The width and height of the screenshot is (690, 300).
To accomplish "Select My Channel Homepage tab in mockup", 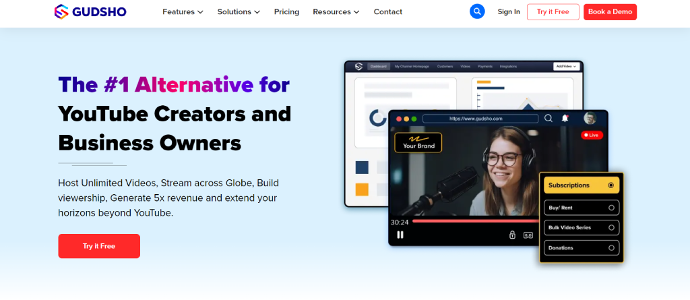I will [412, 67].
